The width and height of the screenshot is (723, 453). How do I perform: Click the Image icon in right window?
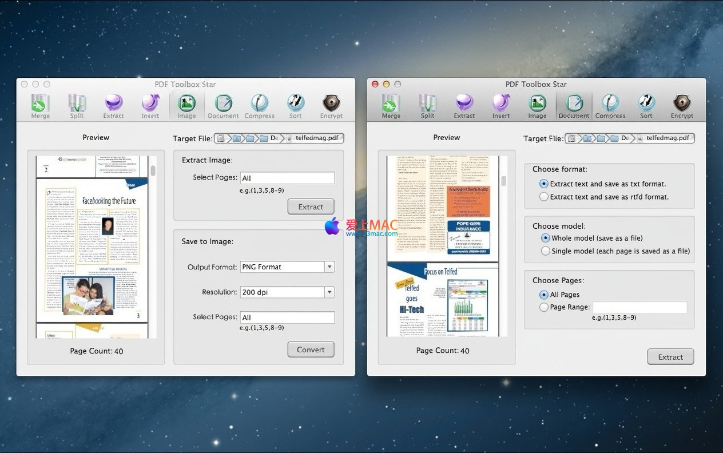coord(537,106)
